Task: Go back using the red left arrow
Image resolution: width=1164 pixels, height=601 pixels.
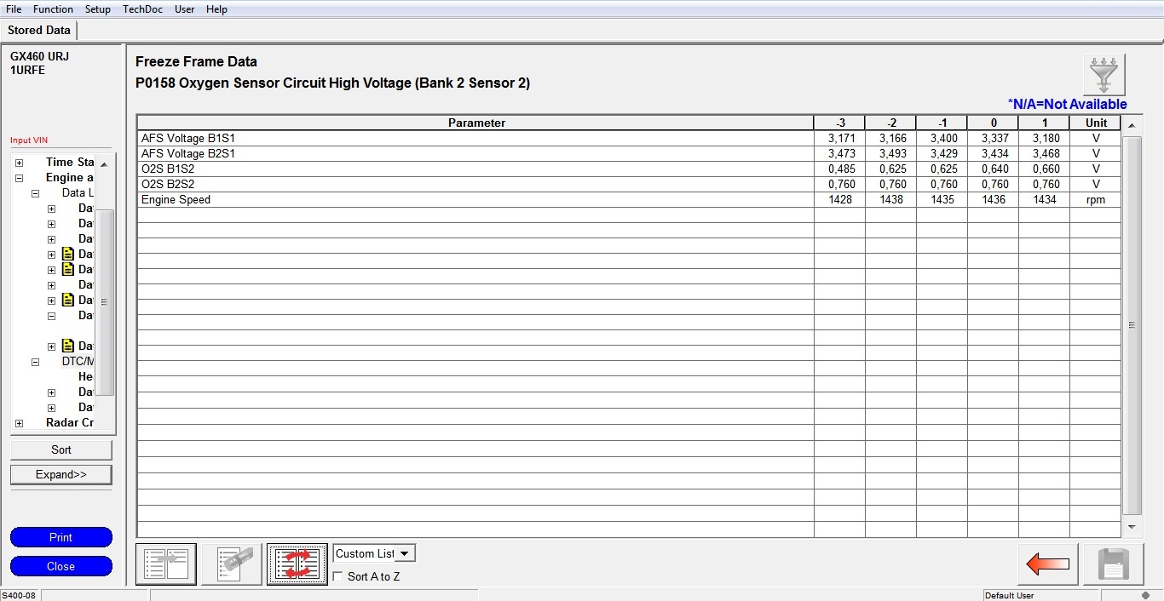Action: pyautogui.click(x=1047, y=564)
